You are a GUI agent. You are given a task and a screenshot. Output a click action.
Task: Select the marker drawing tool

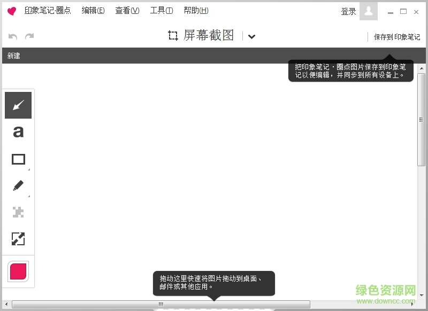(18, 185)
